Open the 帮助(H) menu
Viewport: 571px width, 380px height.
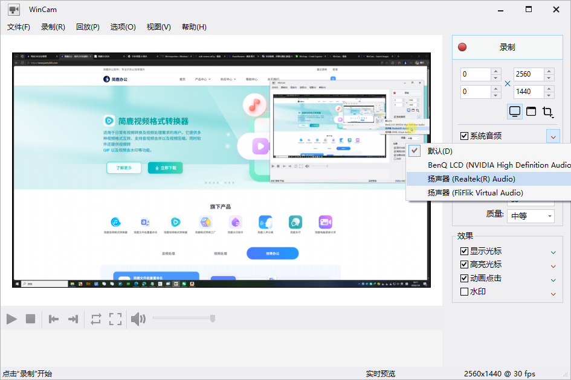click(194, 27)
